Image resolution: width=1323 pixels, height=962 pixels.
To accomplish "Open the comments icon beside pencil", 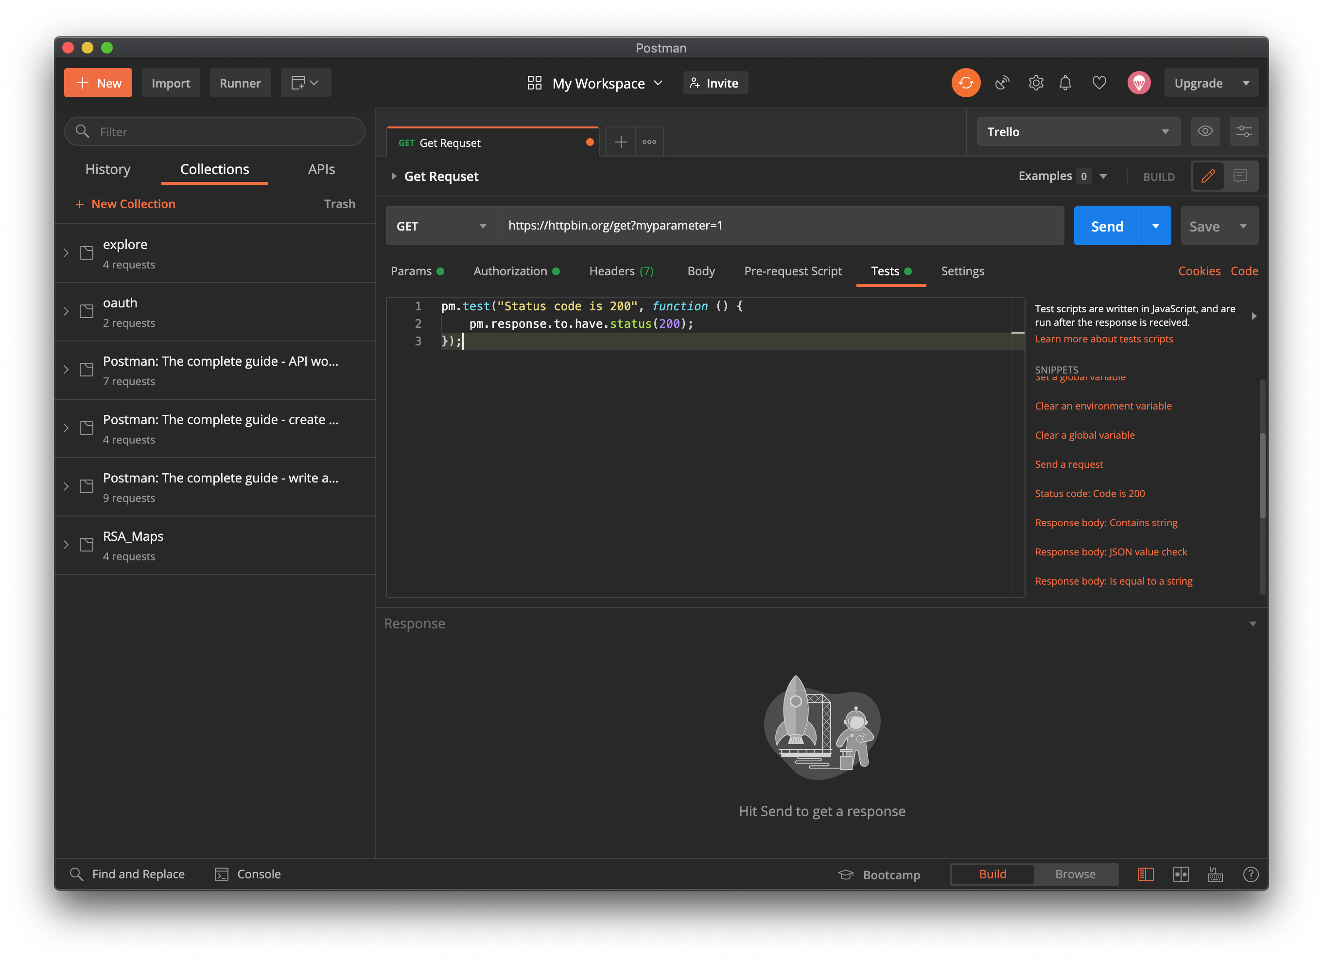I will click(1241, 176).
